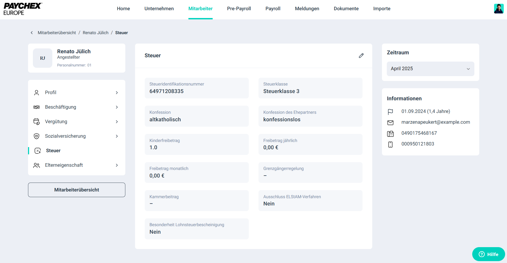This screenshot has width=507, height=263.
Task: Switch to the Payroll tab
Action: 273,9
